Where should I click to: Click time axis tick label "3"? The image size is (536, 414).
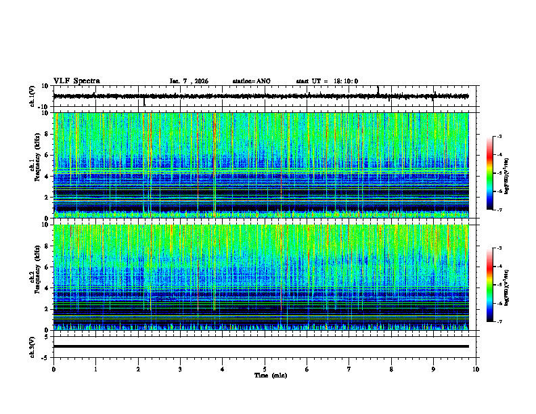(180, 369)
